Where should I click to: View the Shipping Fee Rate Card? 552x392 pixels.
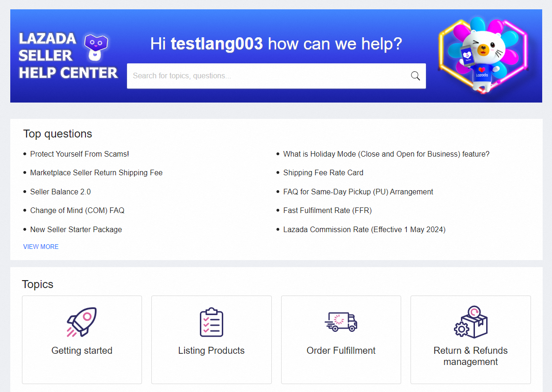coord(323,172)
